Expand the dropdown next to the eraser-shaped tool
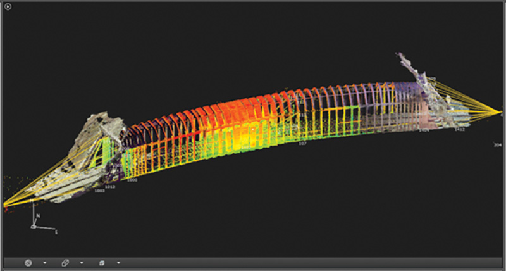The image size is (506, 271). (x=81, y=262)
